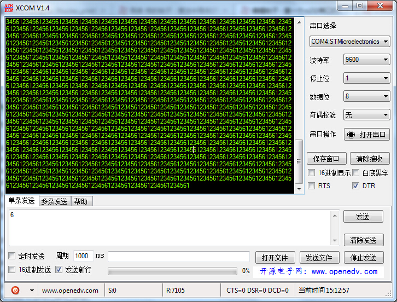Click the 当前时间 15:12:57 clock text
This screenshot has height=302, width=397.
(324, 291)
